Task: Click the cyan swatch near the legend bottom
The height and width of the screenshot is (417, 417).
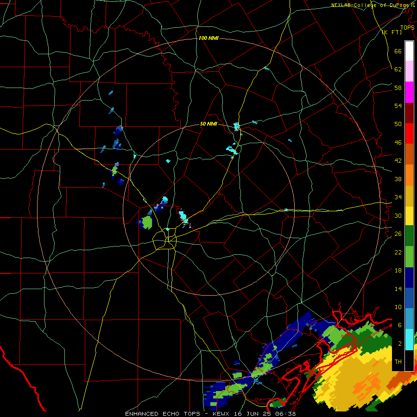Action: click(409, 340)
